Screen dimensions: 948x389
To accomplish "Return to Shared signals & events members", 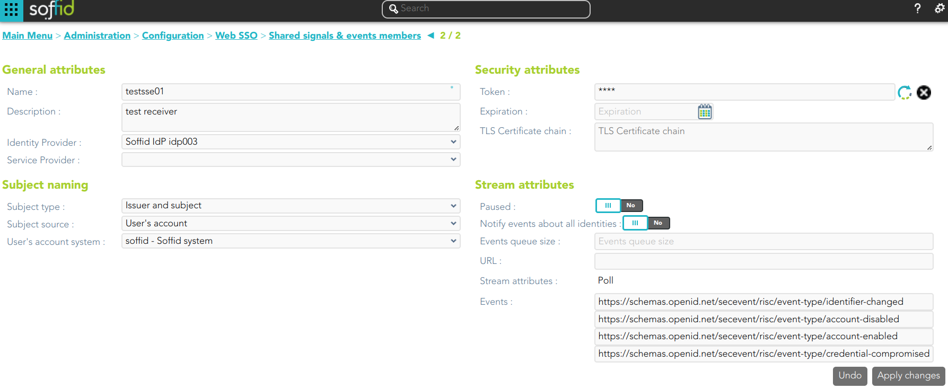I will (x=345, y=36).
